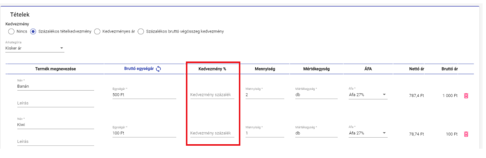Delete the Banán item row
Image resolution: width=486 pixels, height=158 pixels.
[x=466, y=96]
